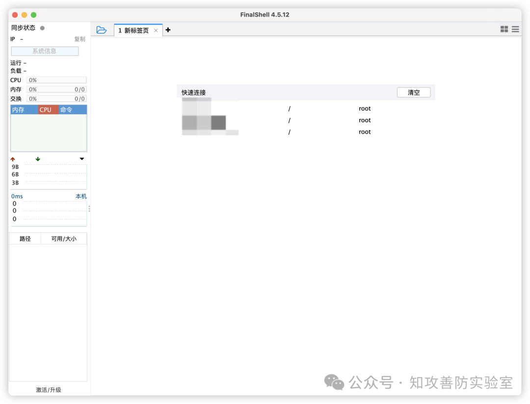Click the 运行 status label

click(x=16, y=63)
